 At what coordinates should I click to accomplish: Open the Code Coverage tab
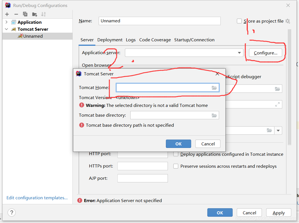tap(155, 40)
